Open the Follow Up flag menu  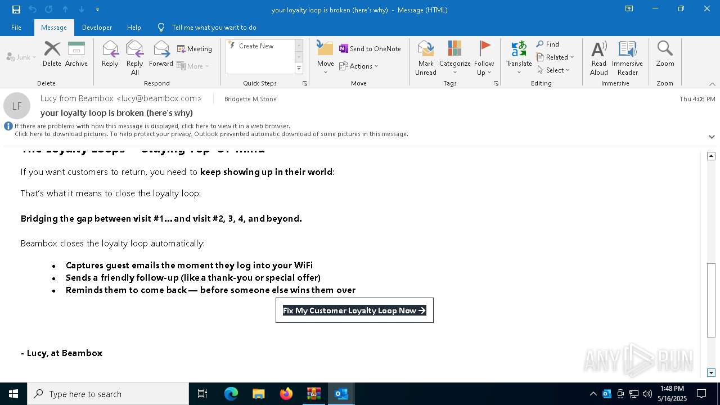(x=484, y=58)
